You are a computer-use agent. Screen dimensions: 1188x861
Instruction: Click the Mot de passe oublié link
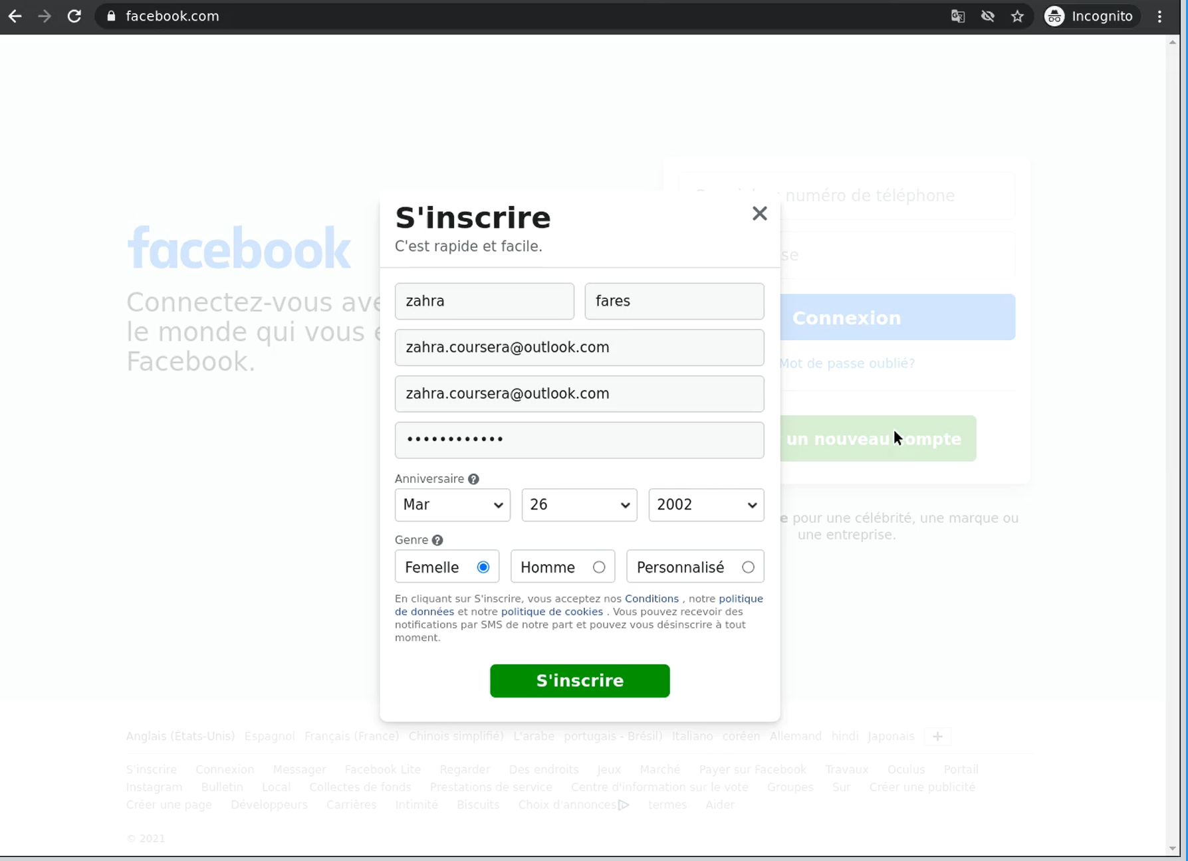tap(847, 363)
